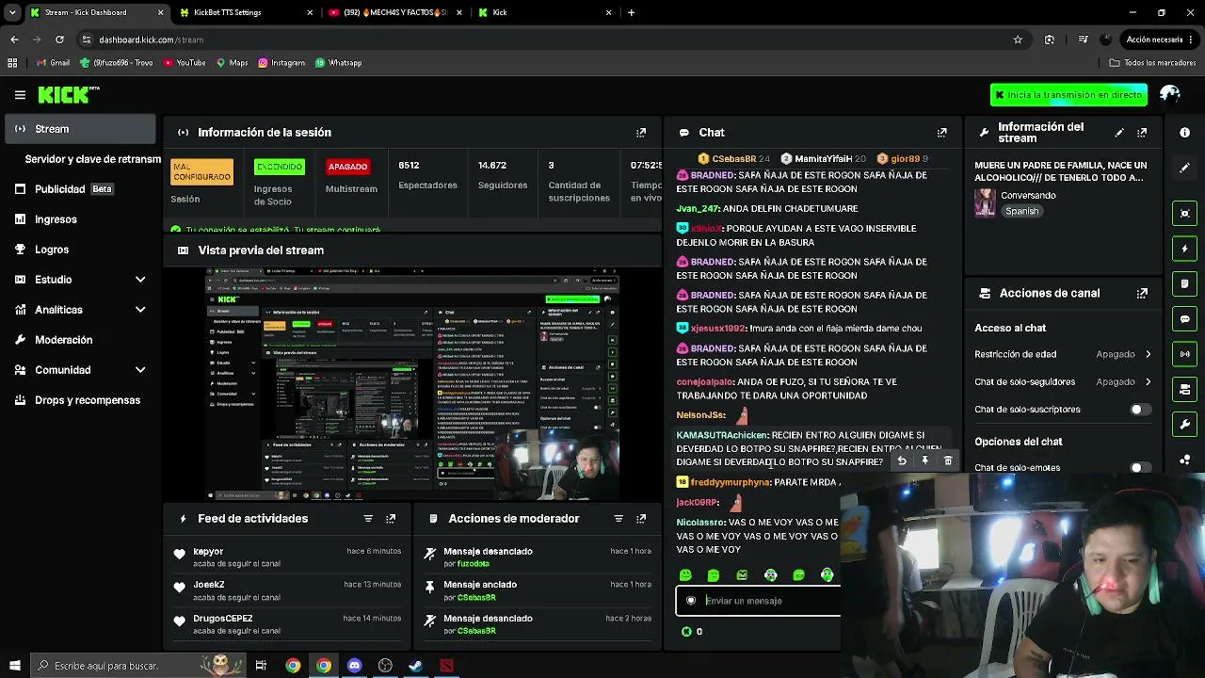Open Task View on the taskbar
1205x678 pixels.
(x=261, y=666)
